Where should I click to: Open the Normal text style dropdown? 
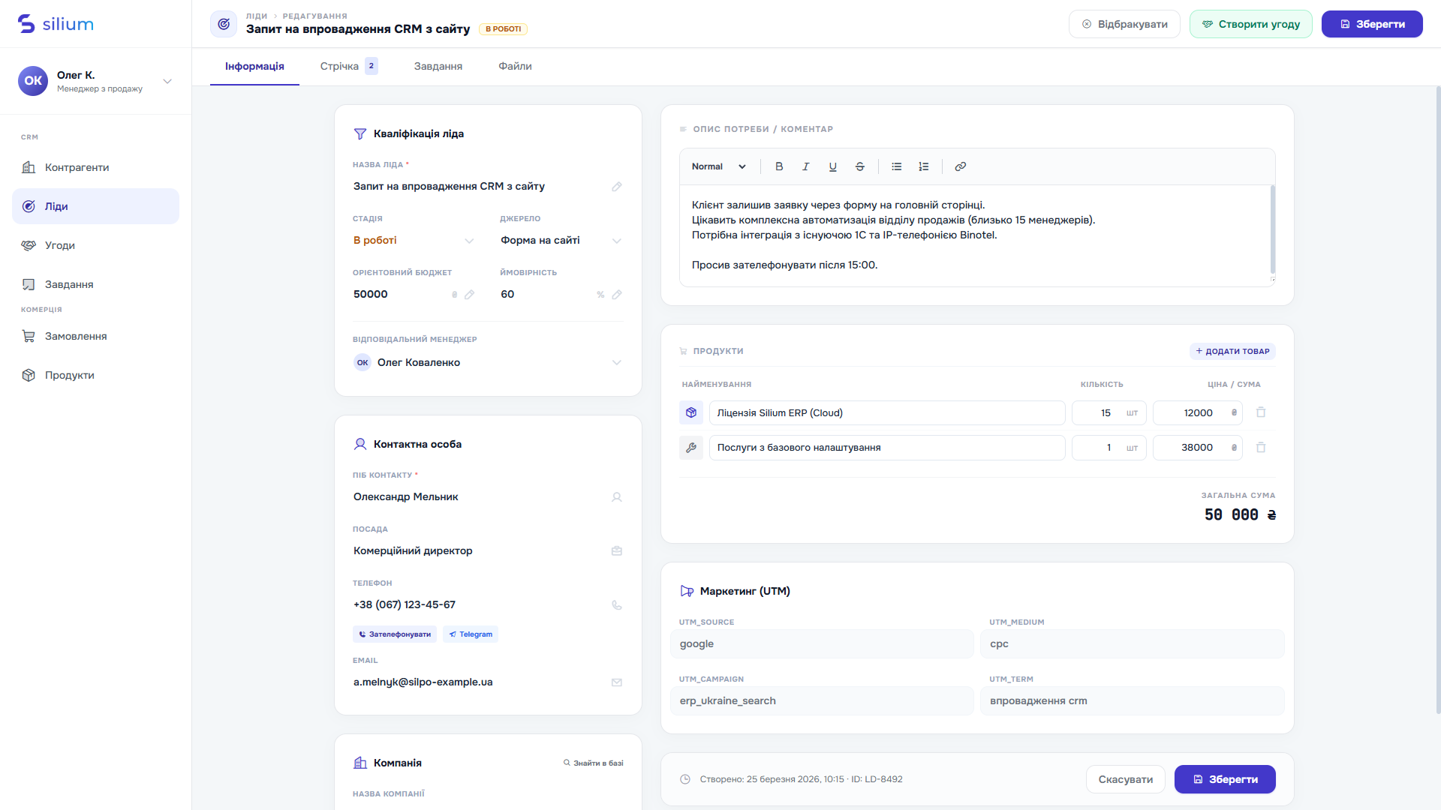click(719, 166)
